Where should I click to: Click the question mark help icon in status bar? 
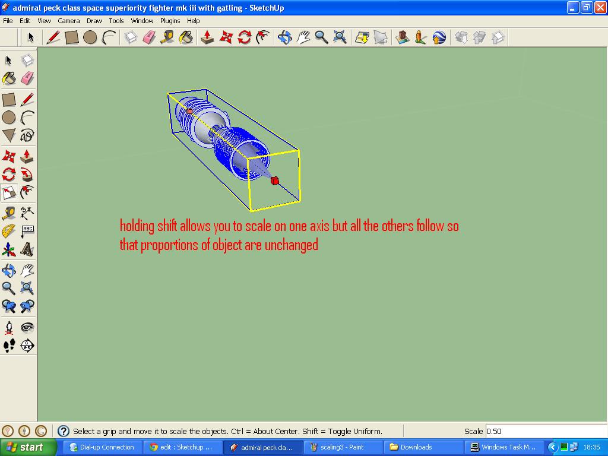point(63,431)
